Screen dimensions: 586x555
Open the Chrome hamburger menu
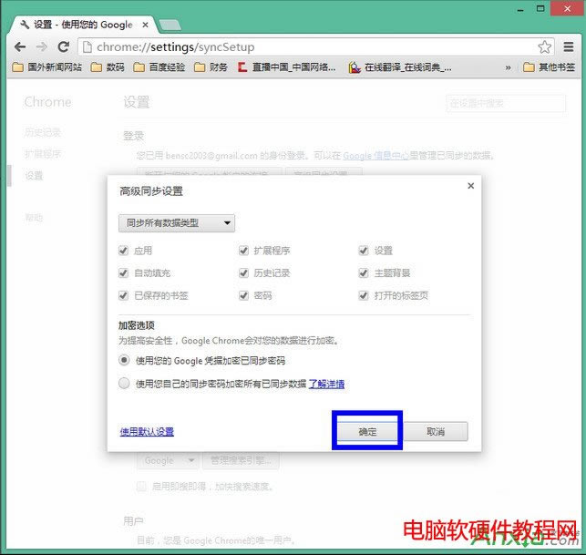(x=569, y=47)
